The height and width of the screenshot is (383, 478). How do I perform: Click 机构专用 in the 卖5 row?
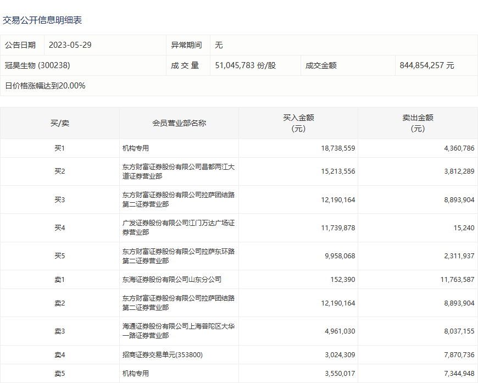(x=136, y=374)
